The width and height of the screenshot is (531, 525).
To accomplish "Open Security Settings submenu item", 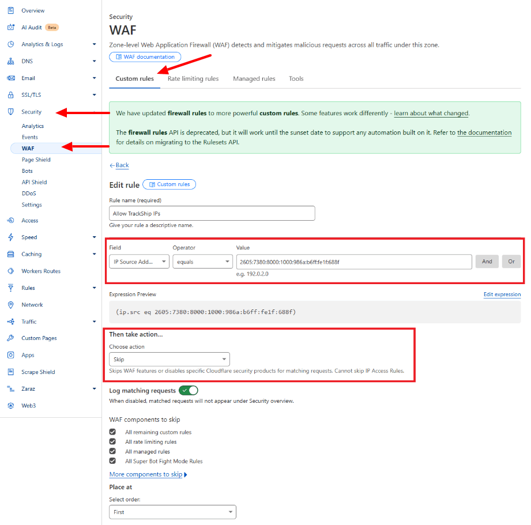I will pos(32,205).
